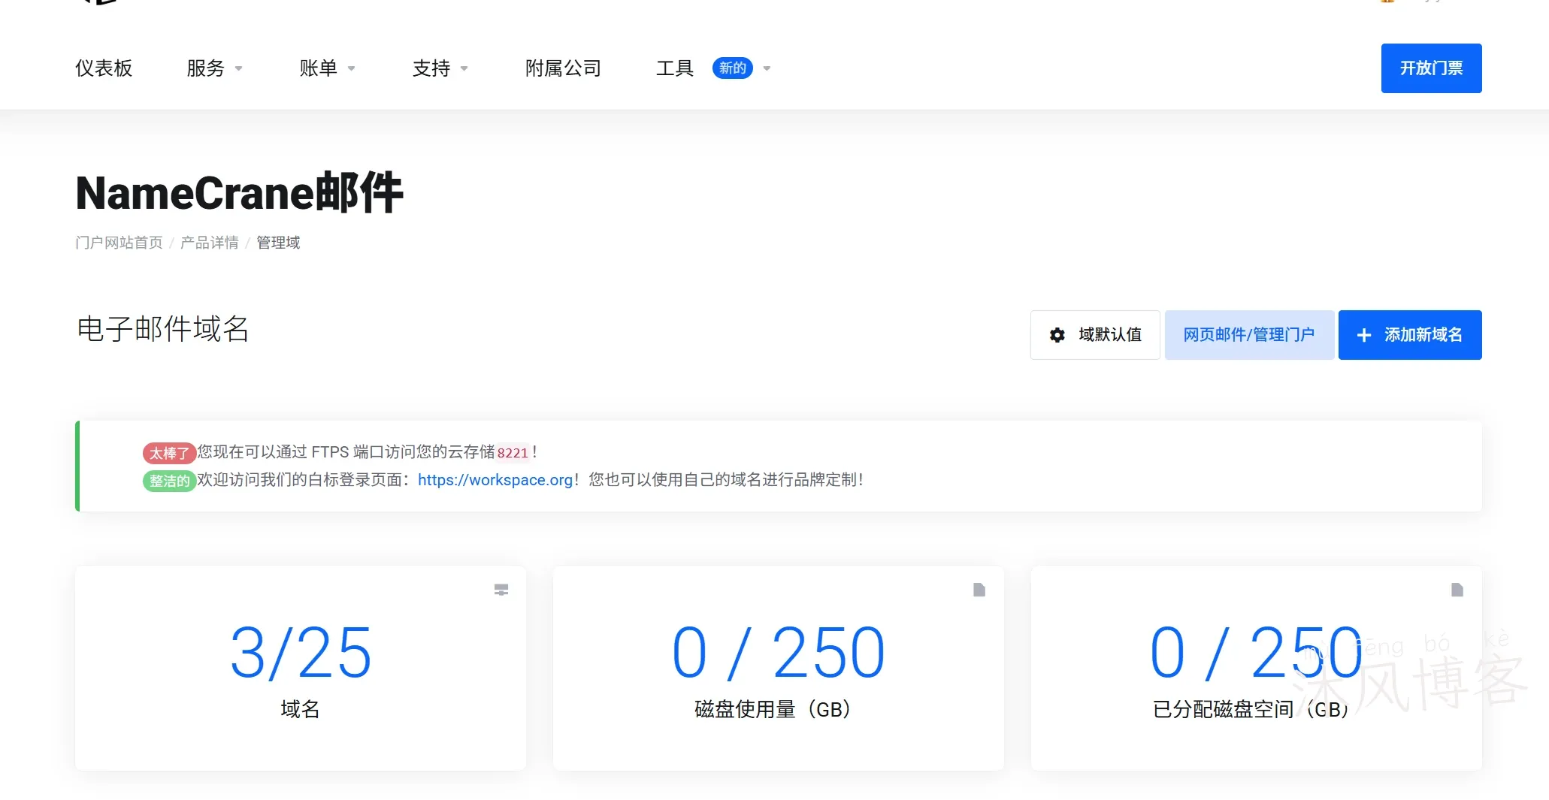Click the 管理域 breadcrumb text
Screen dimensions: 1549x800
click(278, 243)
